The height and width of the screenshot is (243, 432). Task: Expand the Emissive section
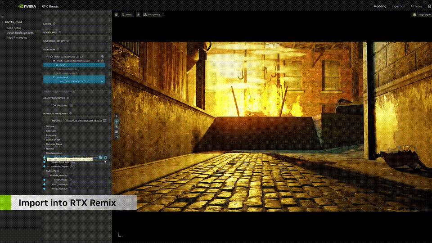pyautogui.click(x=51, y=135)
